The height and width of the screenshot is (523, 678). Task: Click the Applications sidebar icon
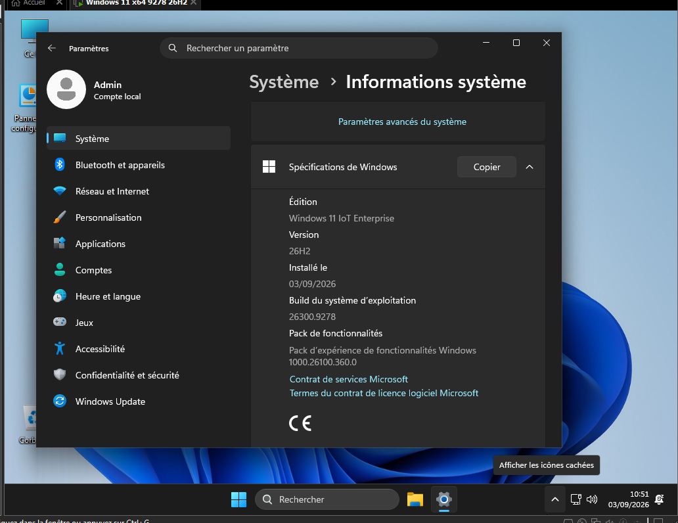(x=60, y=243)
